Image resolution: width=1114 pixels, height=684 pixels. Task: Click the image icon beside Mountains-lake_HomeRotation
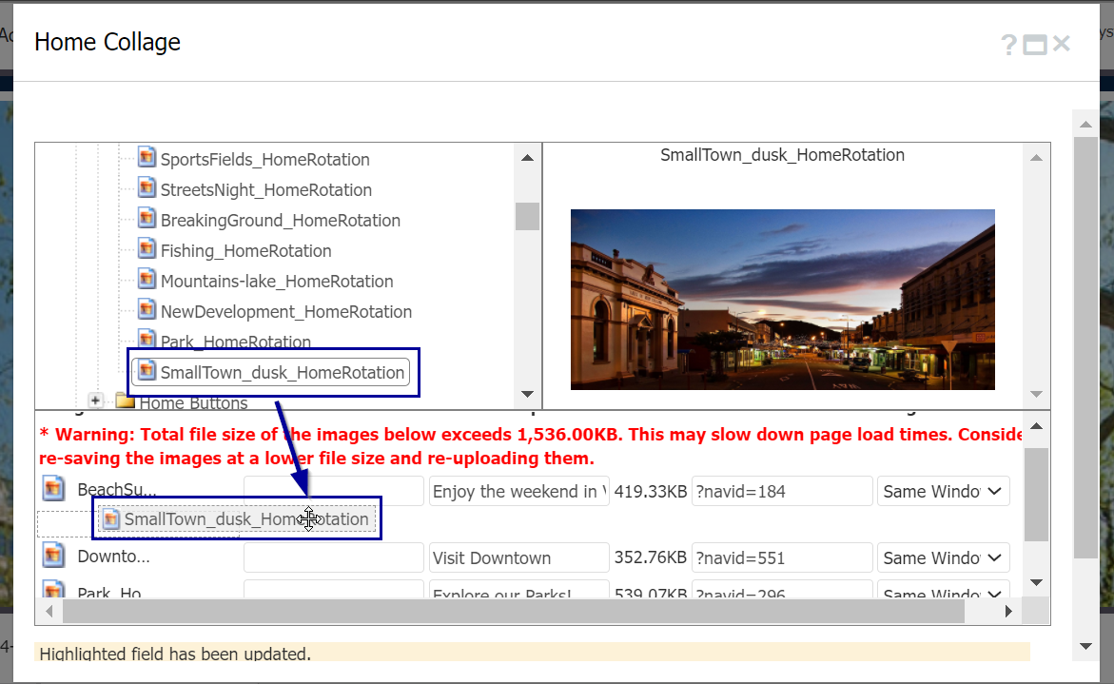click(x=147, y=281)
